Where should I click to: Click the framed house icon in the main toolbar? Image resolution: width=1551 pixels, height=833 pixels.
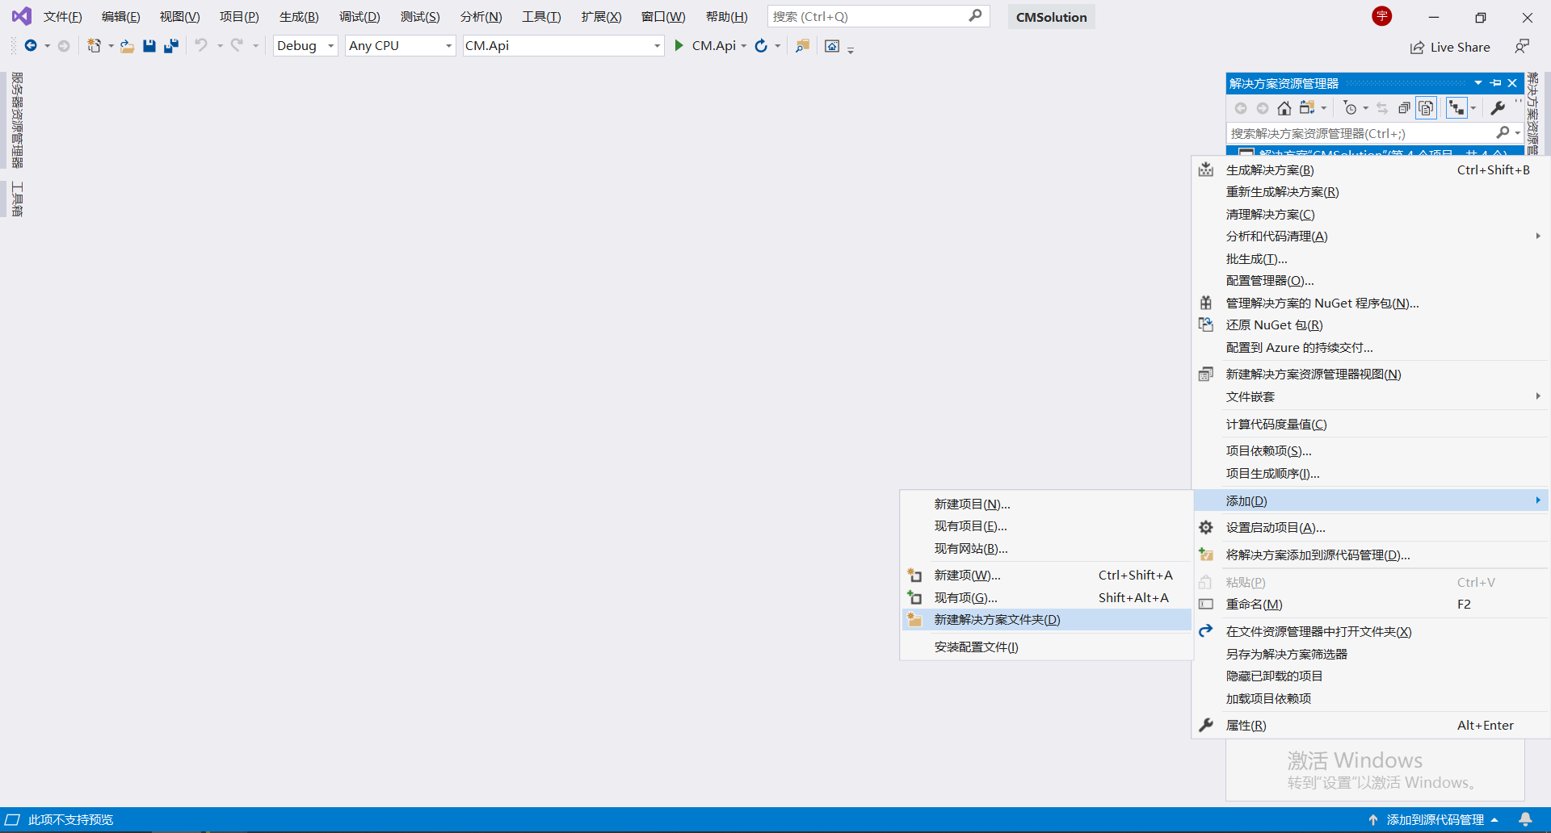tap(832, 46)
